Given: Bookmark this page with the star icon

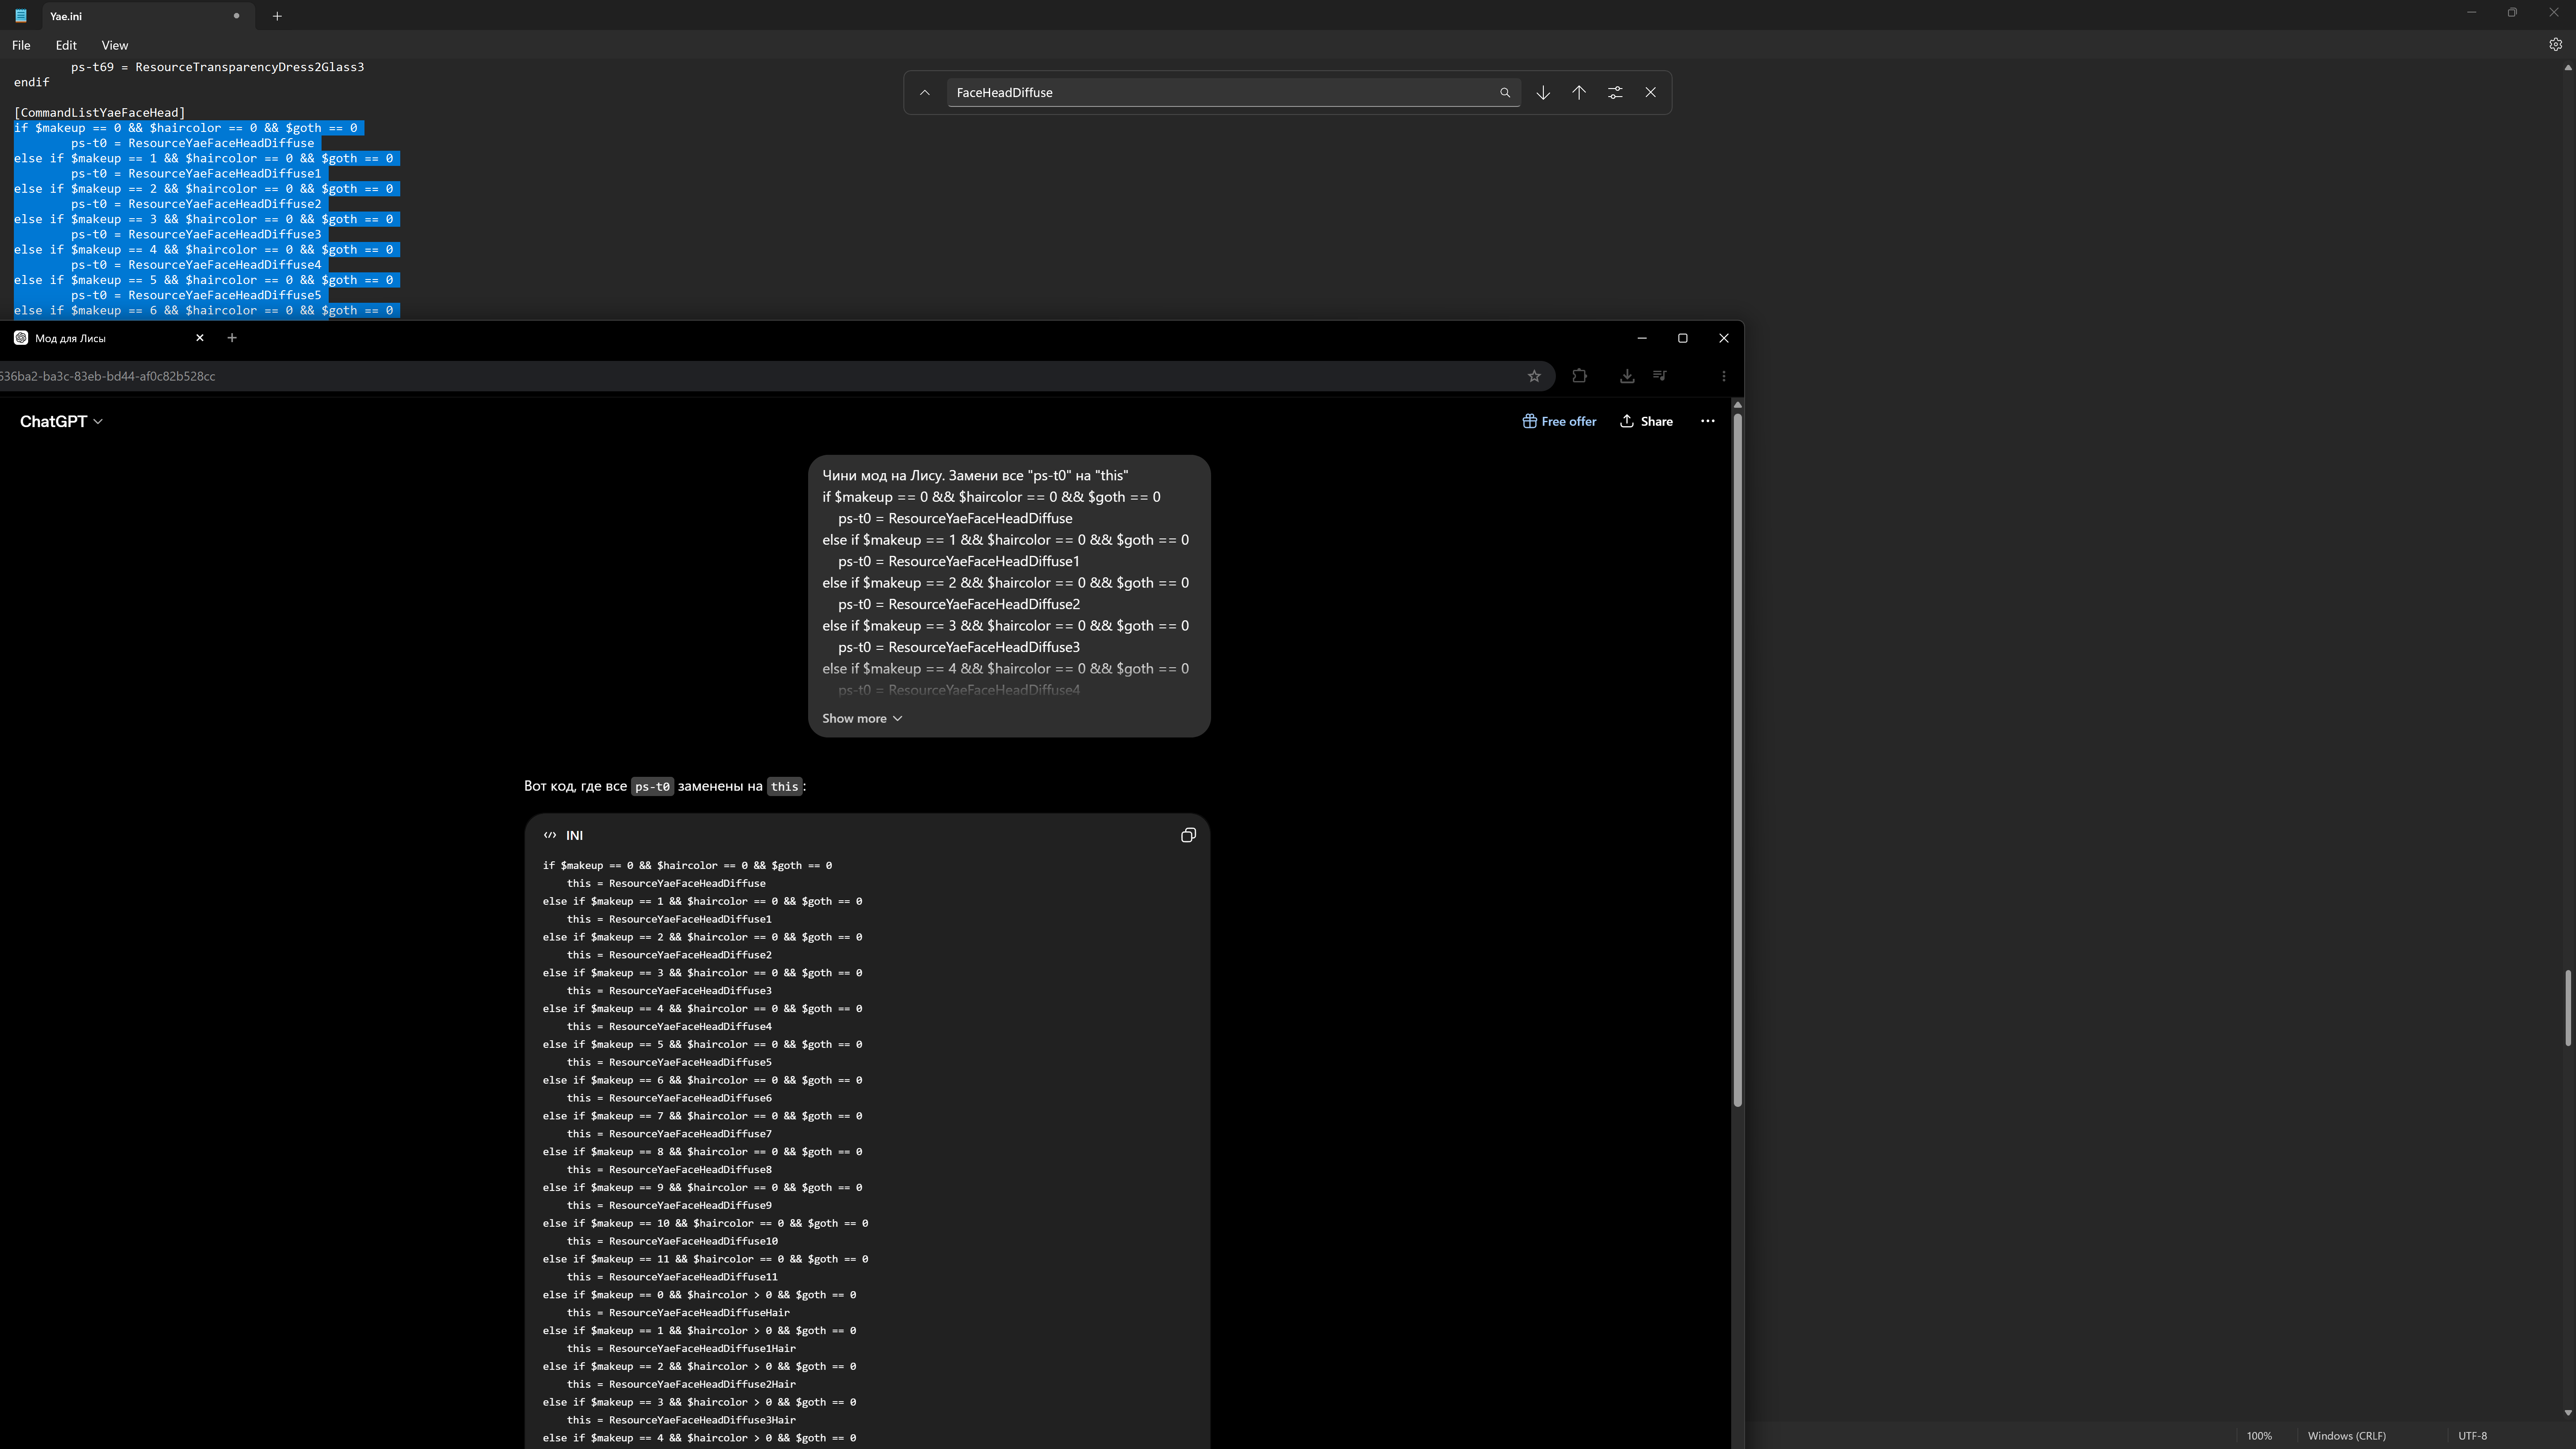Looking at the screenshot, I should pos(1534,377).
